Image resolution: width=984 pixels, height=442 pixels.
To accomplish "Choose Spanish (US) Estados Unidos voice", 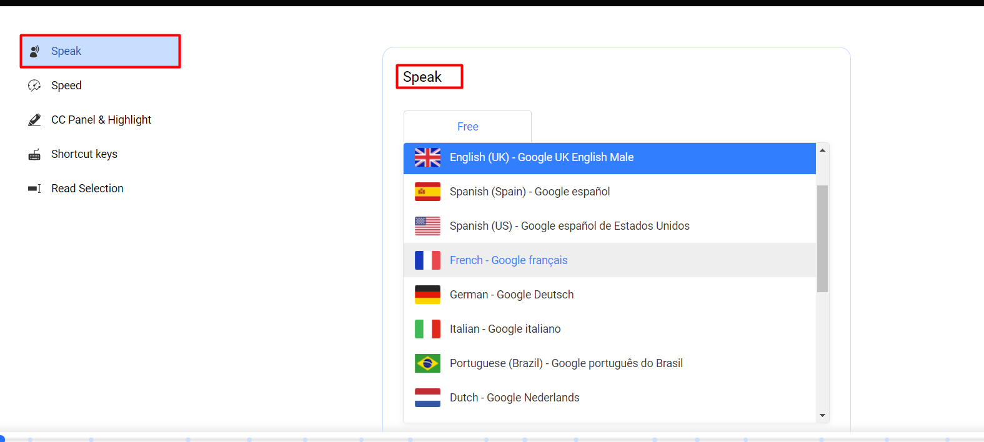I will [x=610, y=226].
